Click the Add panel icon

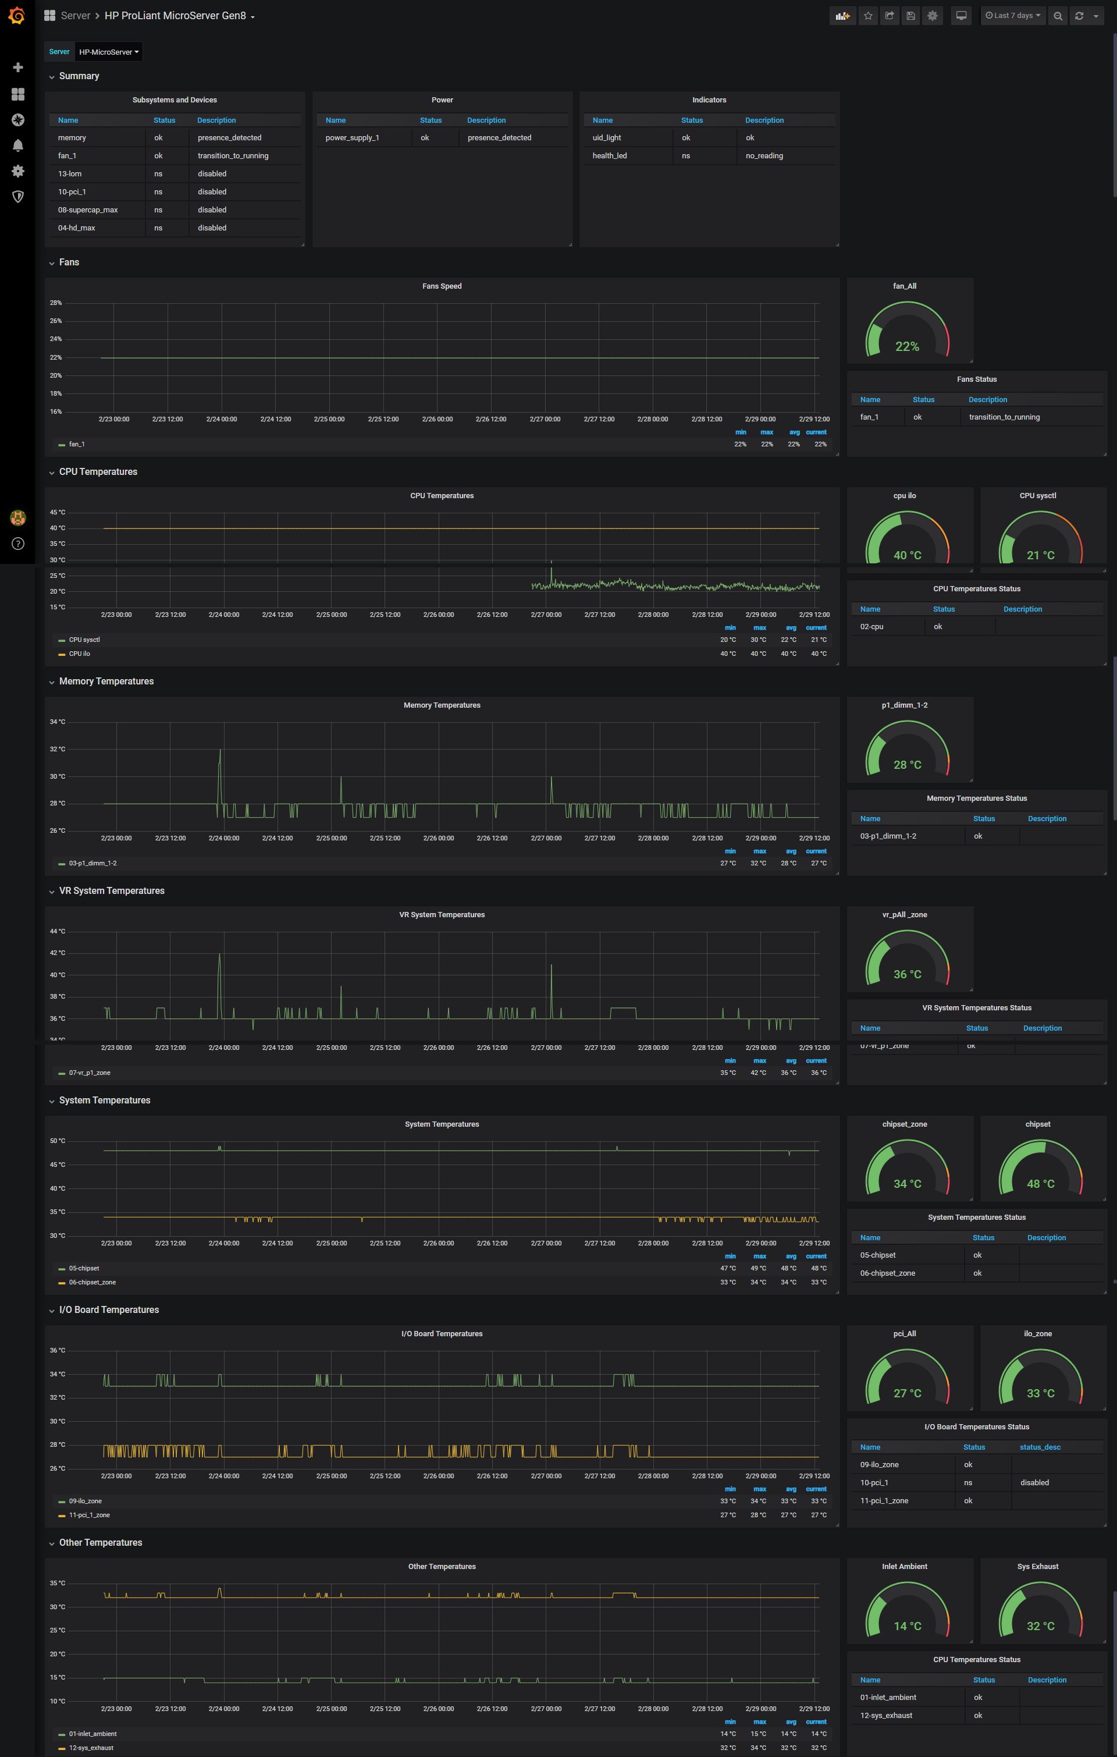click(x=842, y=16)
